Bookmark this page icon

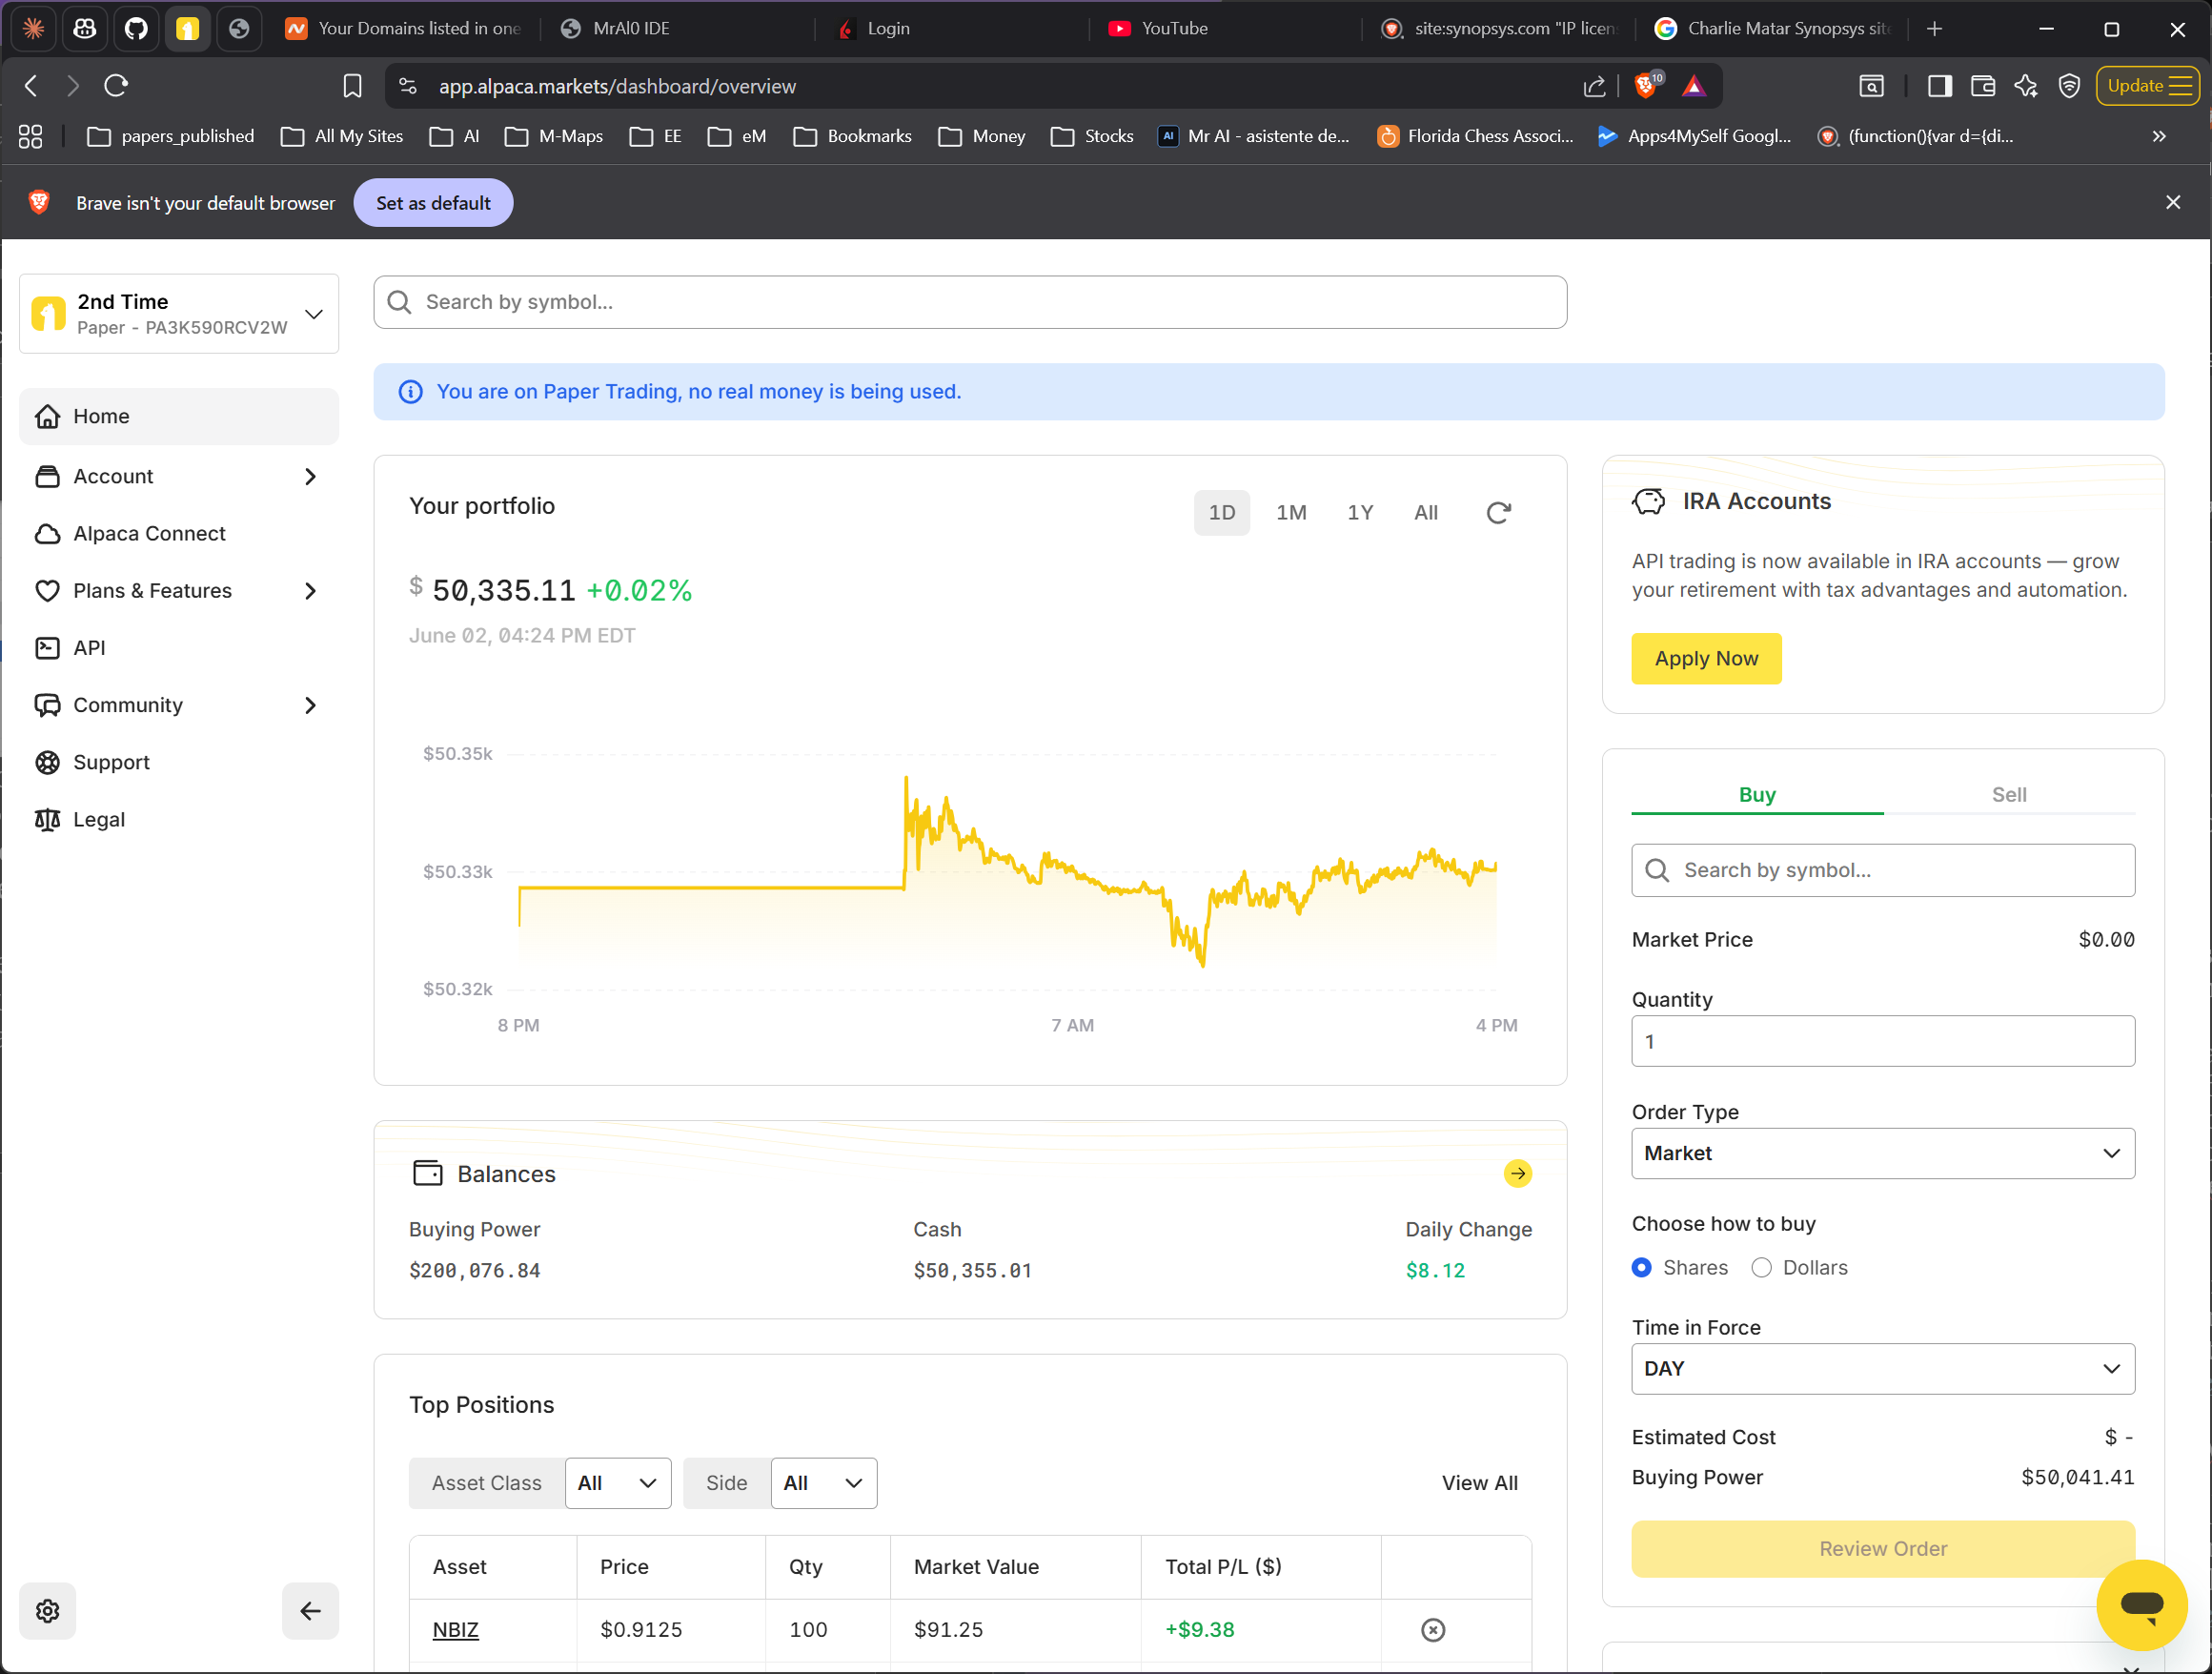pyautogui.click(x=352, y=86)
